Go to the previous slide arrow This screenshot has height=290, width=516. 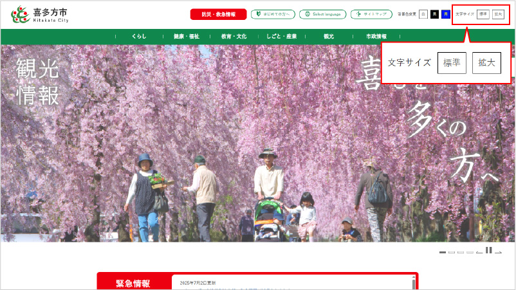[x=479, y=253]
